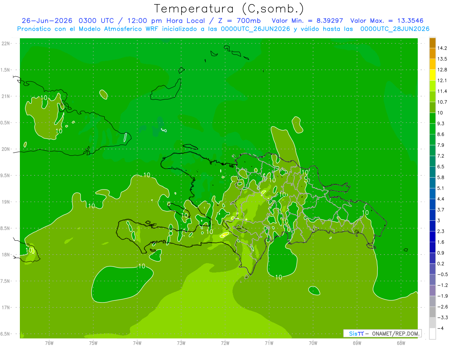Click the '12.8' color bar label
Viewport: 450px width, 348px height.
pos(442,70)
